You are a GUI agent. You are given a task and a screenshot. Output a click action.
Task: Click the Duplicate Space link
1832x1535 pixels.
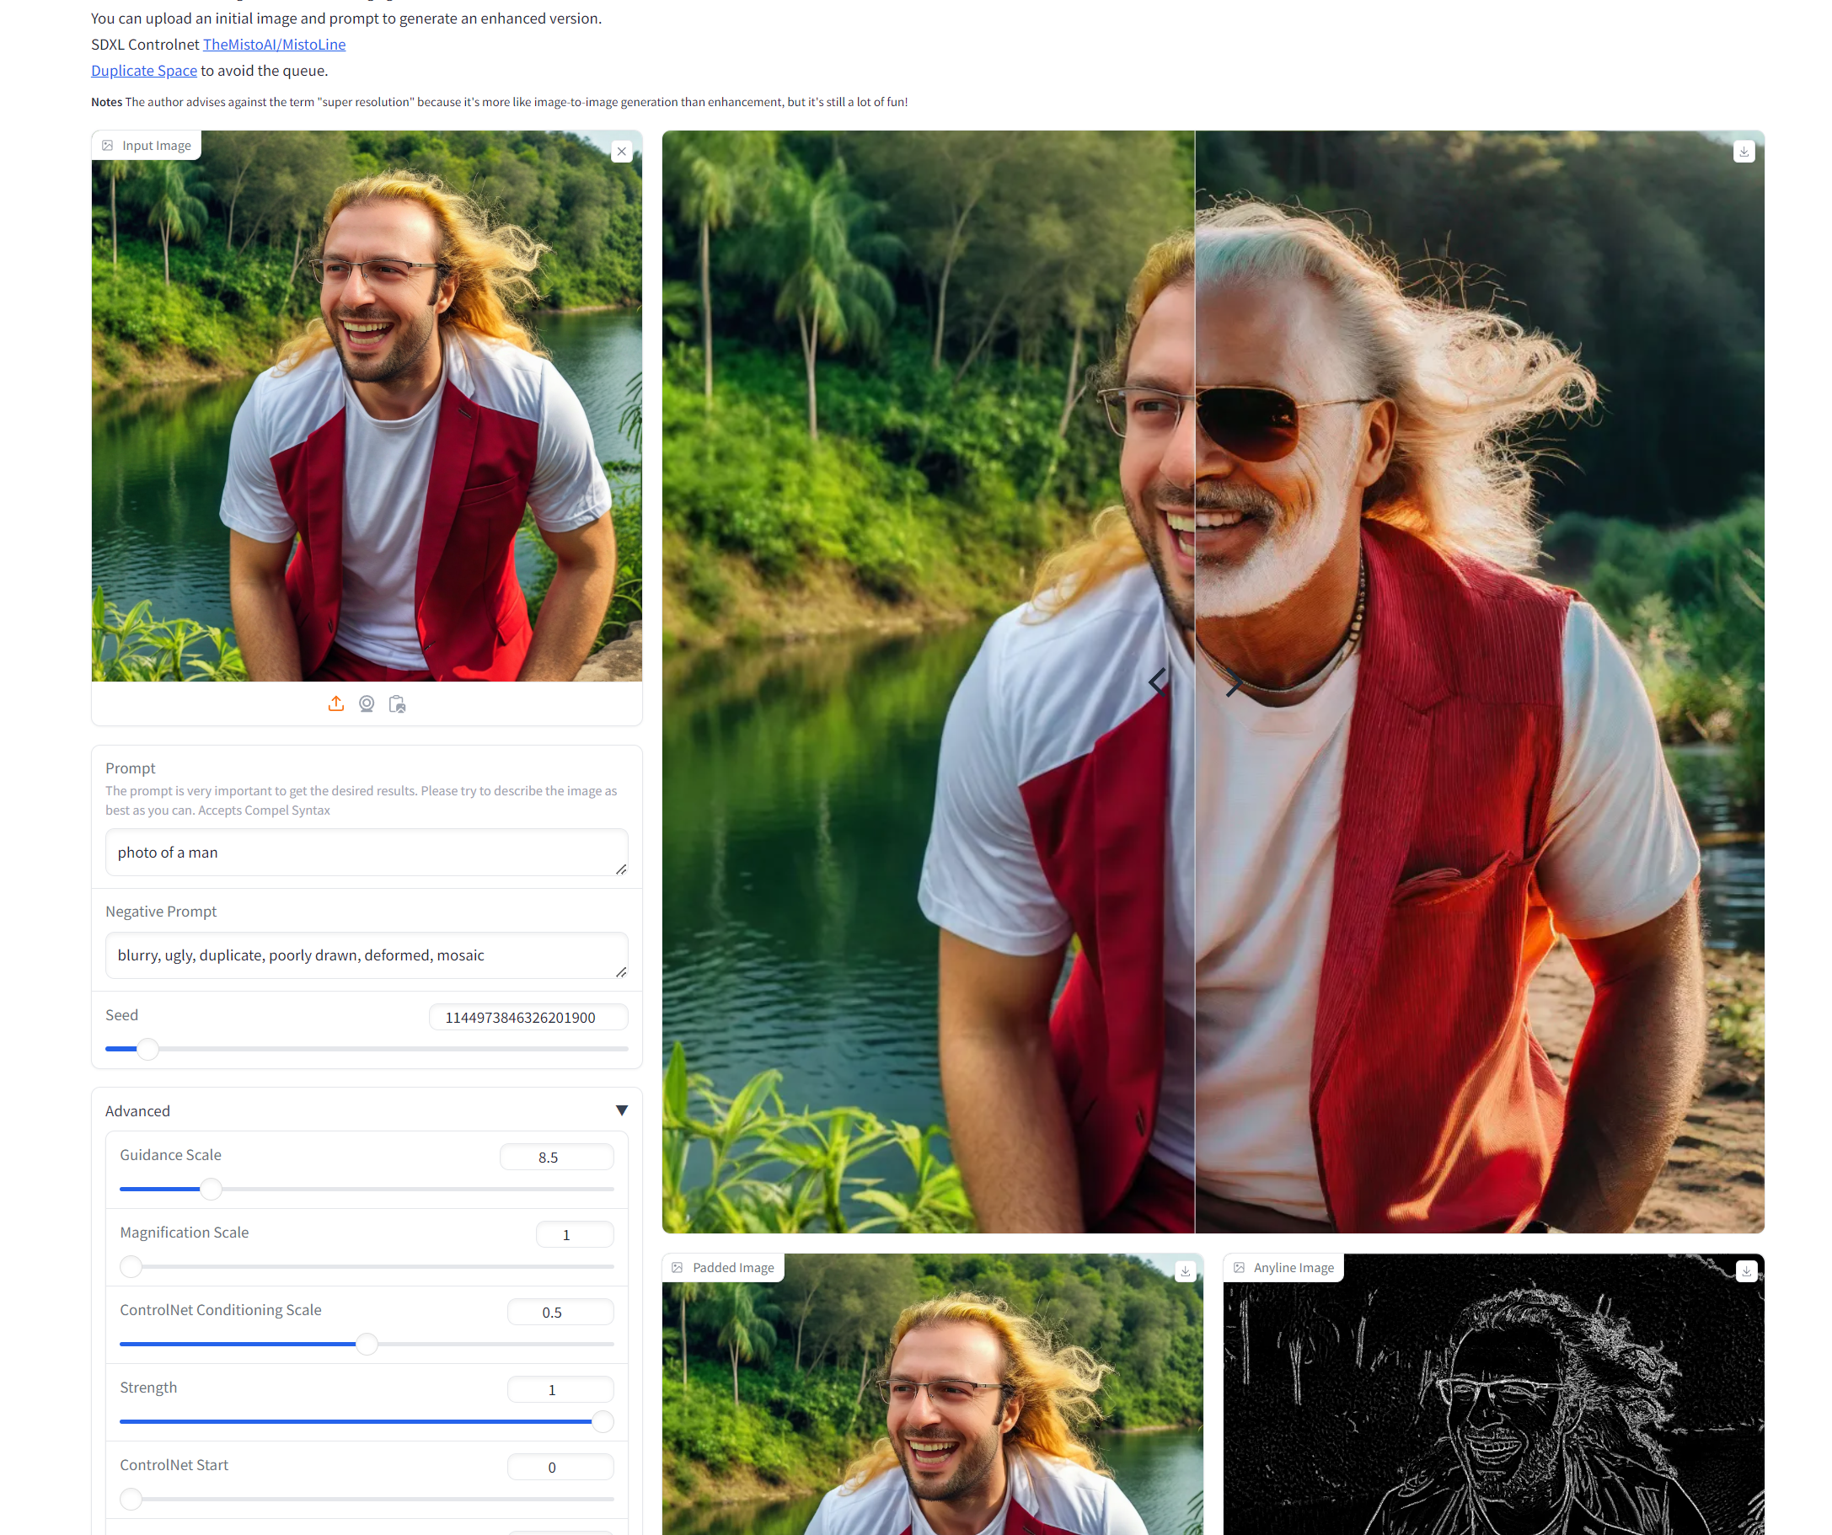click(144, 71)
